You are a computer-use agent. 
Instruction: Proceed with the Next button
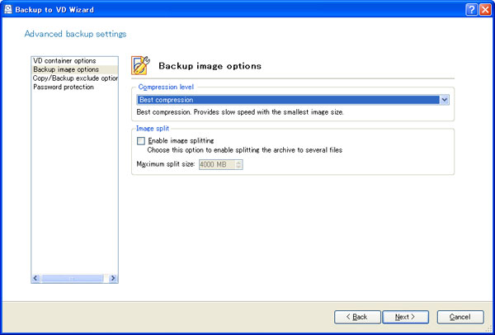coord(404,317)
